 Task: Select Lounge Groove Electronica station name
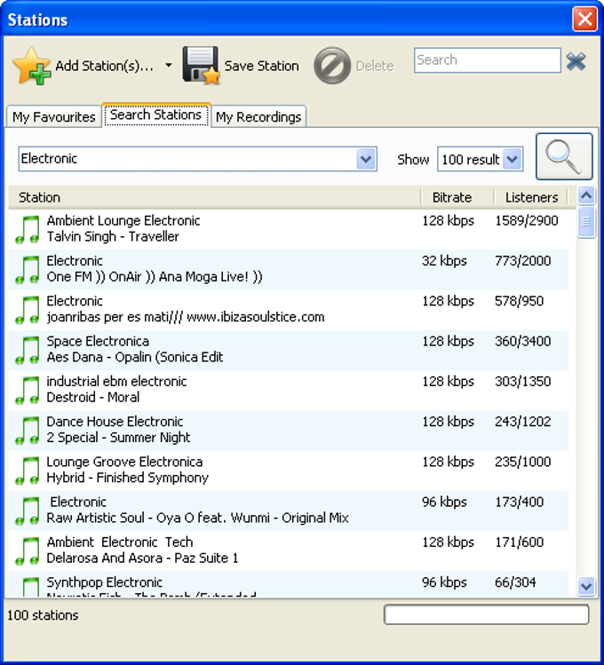124,462
